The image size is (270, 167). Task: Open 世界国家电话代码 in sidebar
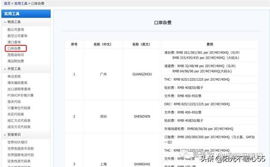(21, 155)
